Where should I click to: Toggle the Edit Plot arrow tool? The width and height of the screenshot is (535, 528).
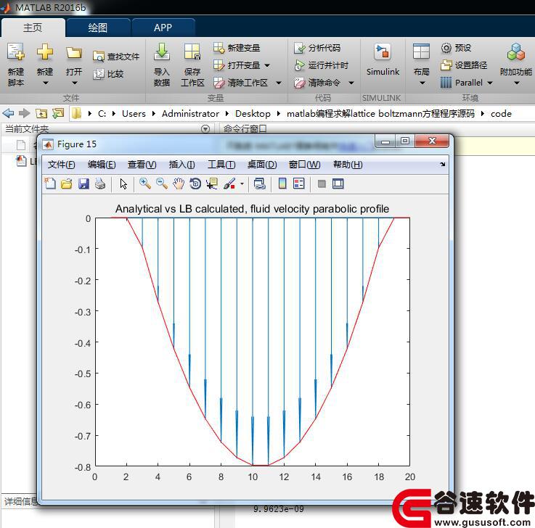[123, 183]
